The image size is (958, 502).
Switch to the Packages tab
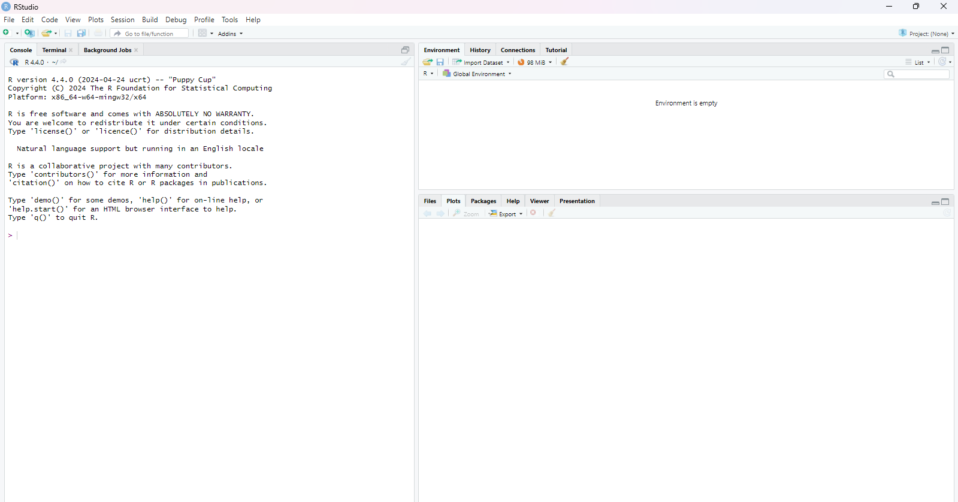click(x=483, y=201)
